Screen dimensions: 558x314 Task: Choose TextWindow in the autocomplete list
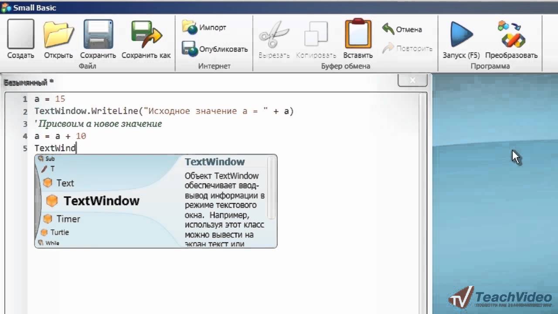[x=93, y=201]
